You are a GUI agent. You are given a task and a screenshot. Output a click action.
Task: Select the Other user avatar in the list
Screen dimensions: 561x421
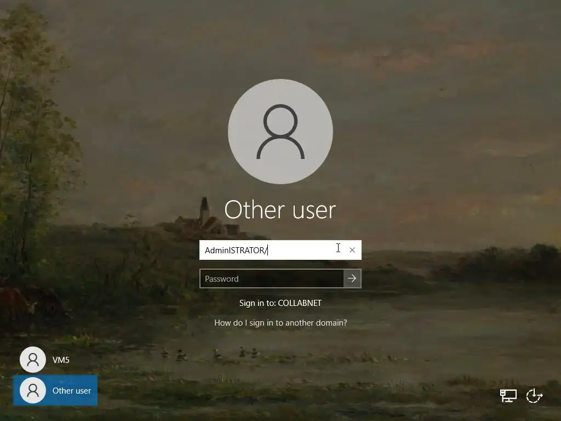[32, 390]
